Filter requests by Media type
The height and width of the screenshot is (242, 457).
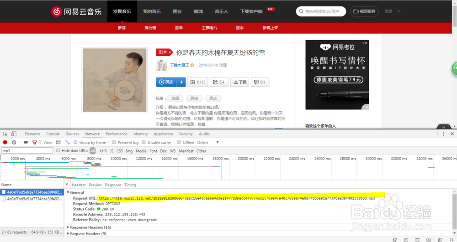pos(141,151)
